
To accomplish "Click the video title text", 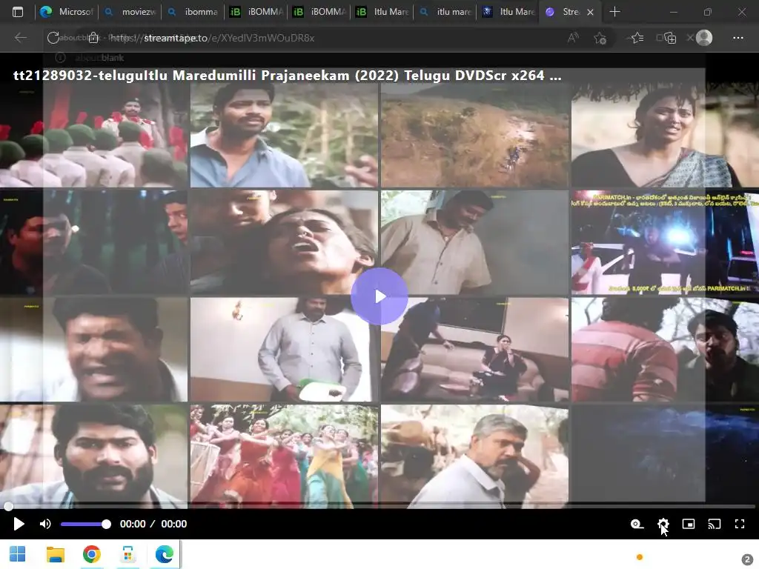I will coord(287,76).
